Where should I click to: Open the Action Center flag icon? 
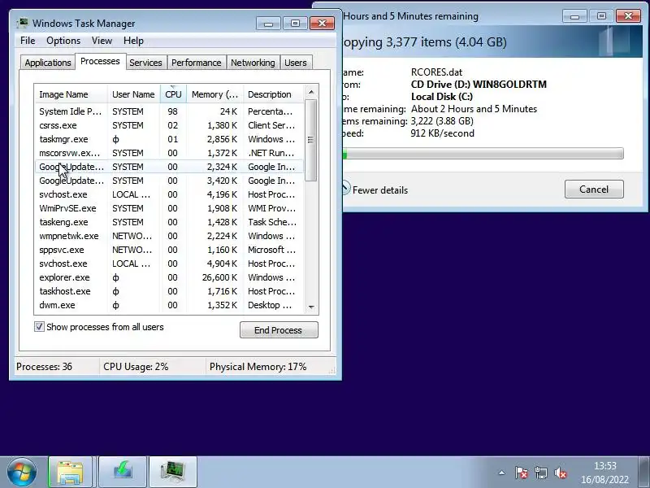[521, 473]
